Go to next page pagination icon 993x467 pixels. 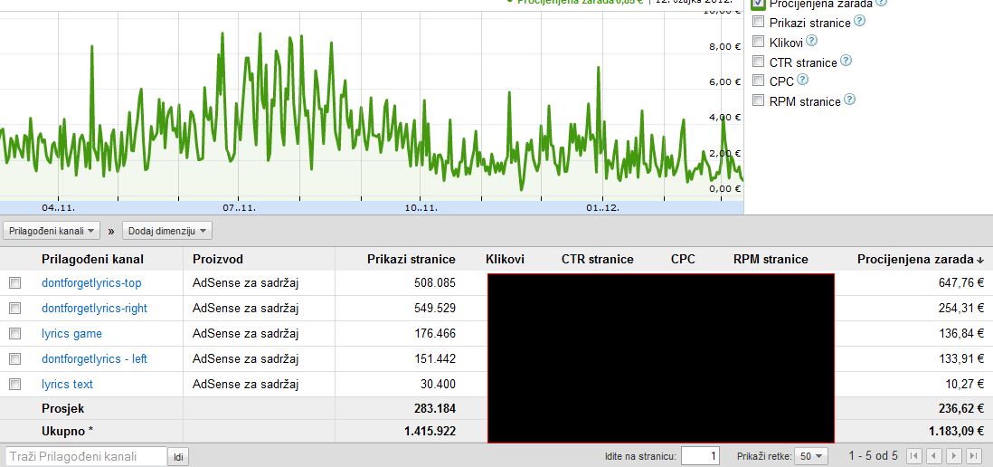(x=954, y=455)
